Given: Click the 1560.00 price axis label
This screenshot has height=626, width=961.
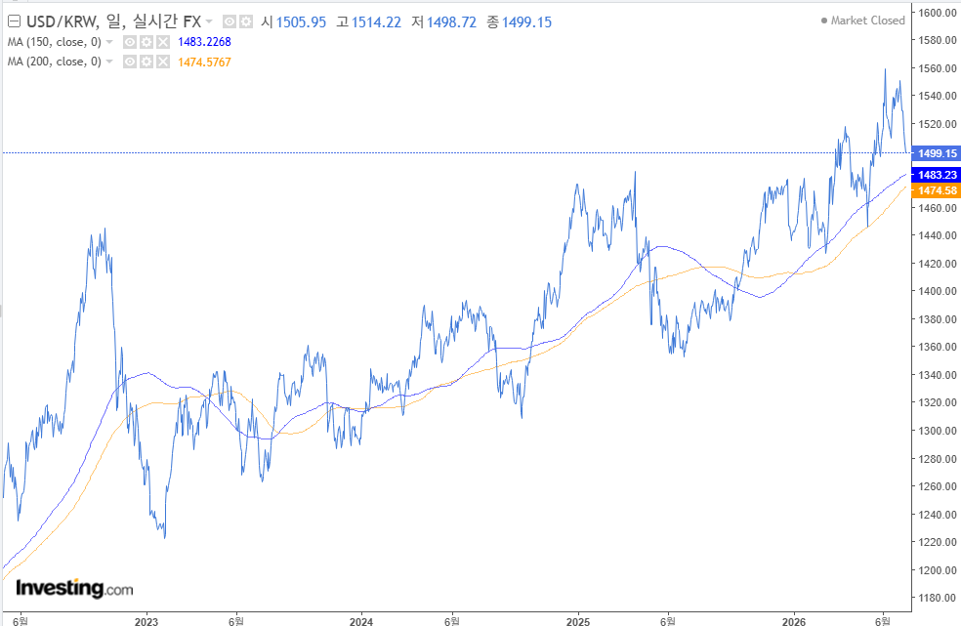Looking at the screenshot, I should 938,68.
